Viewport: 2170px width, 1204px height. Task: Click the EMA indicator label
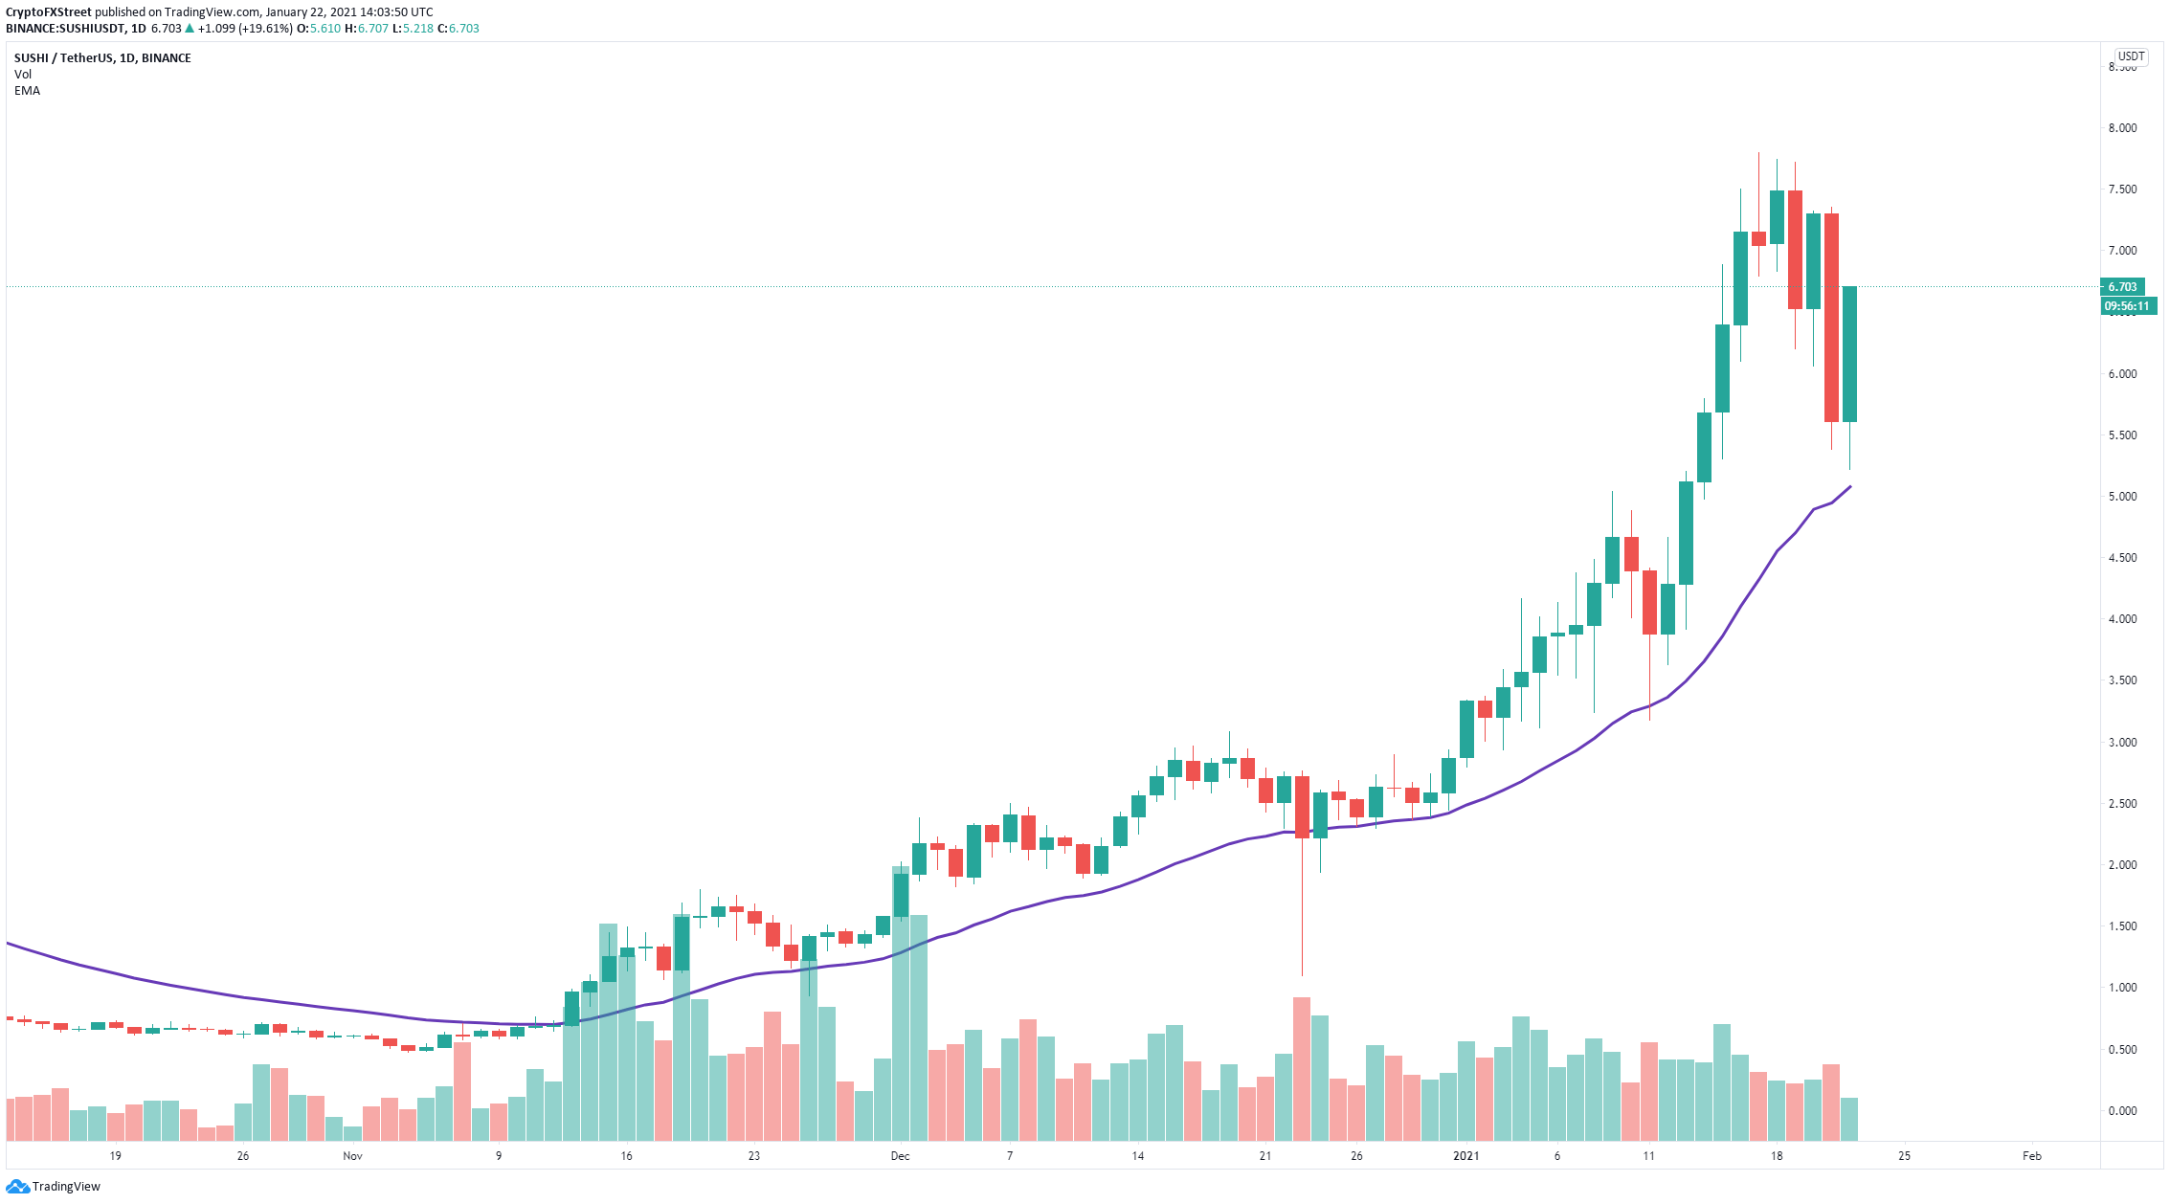point(27,91)
